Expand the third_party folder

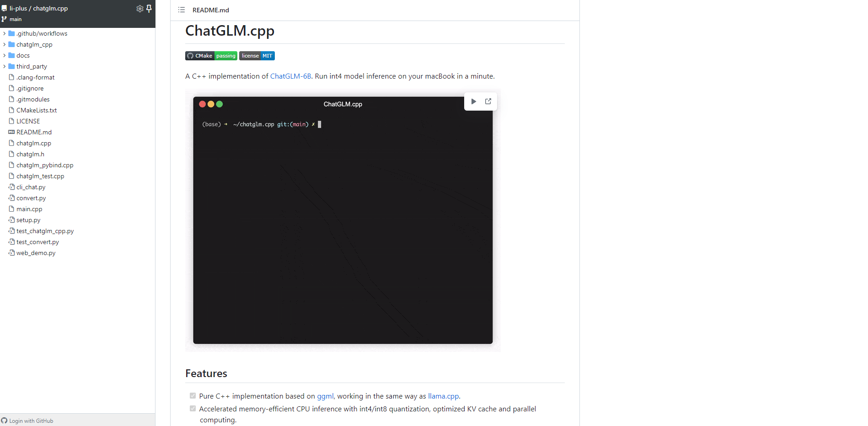point(5,66)
